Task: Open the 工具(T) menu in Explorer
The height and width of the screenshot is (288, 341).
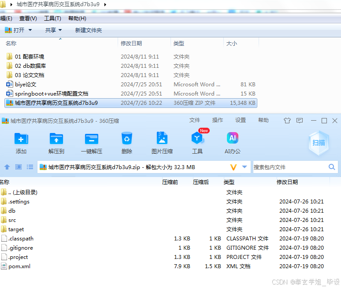Action: pos(52,18)
